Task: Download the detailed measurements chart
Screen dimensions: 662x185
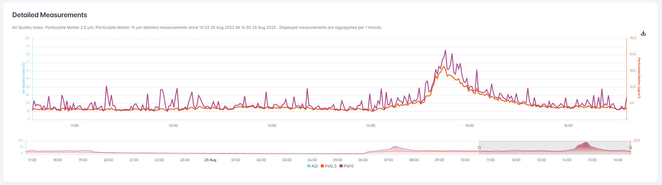Action: 643,33
